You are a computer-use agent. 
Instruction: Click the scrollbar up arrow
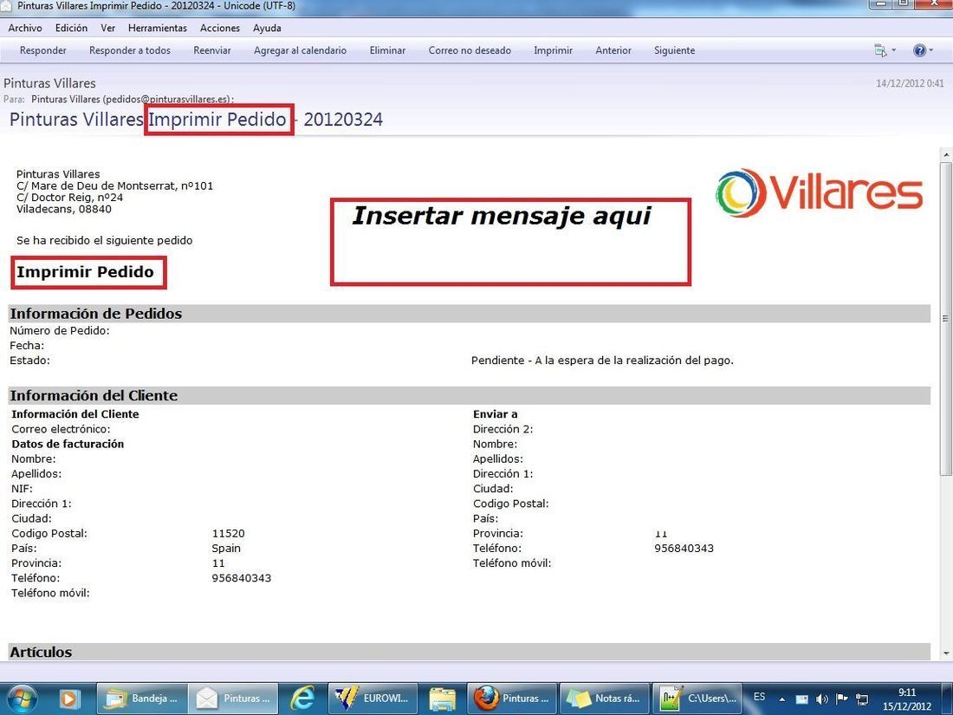946,154
